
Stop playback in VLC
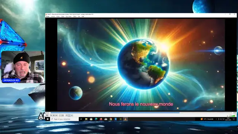pos(54,115)
